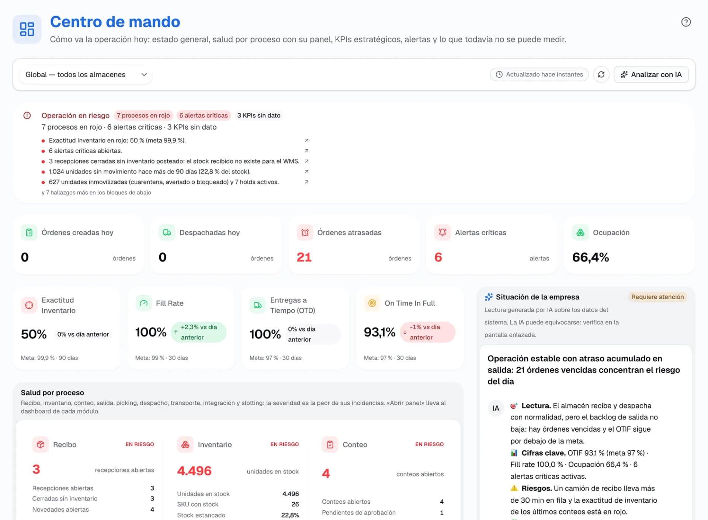Viewport: 708px width, 520px height.
Task: Click the SKU con stock row
Action: (238, 505)
